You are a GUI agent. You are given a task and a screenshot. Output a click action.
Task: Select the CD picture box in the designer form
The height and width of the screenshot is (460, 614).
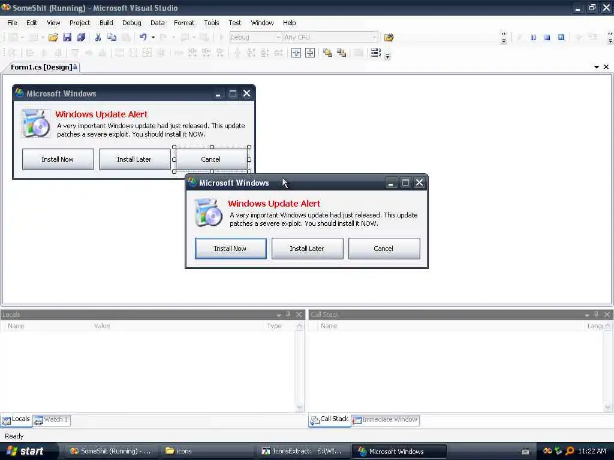click(x=35, y=123)
